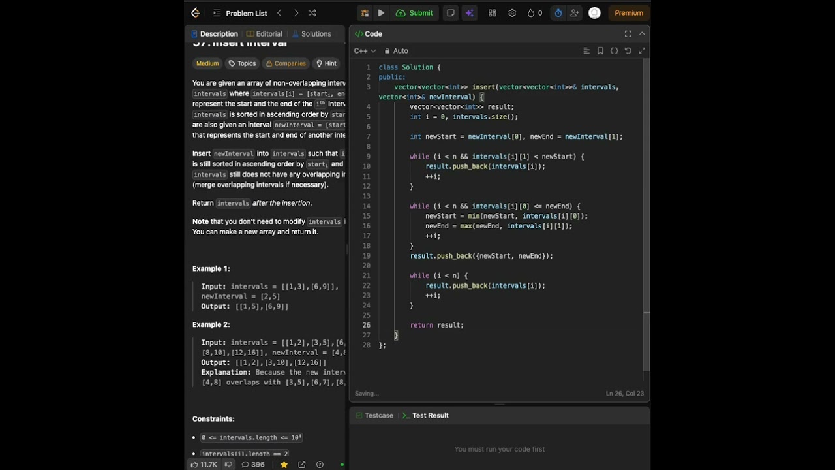Viewport: 835px width, 470px height.
Task: Click the Premium button
Action: pyautogui.click(x=629, y=13)
